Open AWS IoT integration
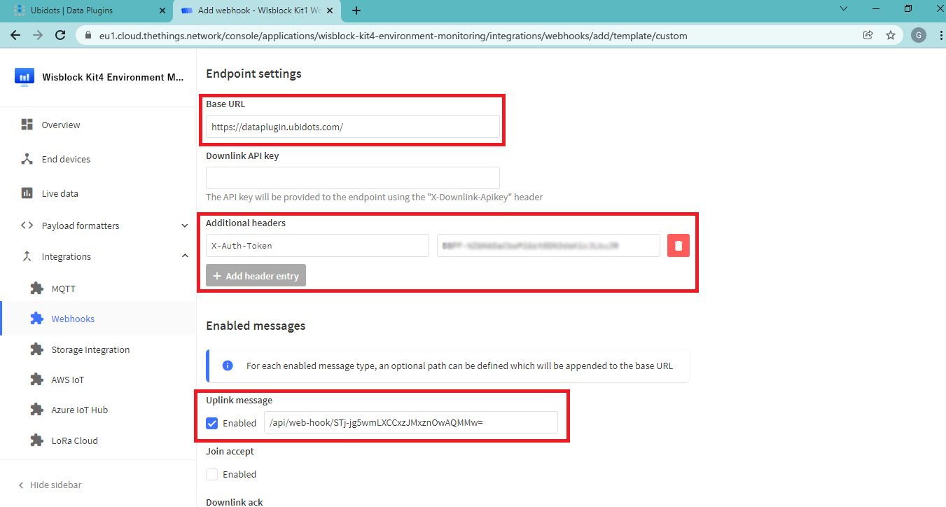The height and width of the screenshot is (507, 946). (x=67, y=380)
